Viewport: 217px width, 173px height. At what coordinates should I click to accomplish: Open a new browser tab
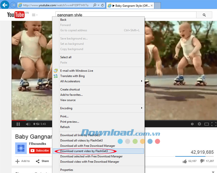click(157, 5)
